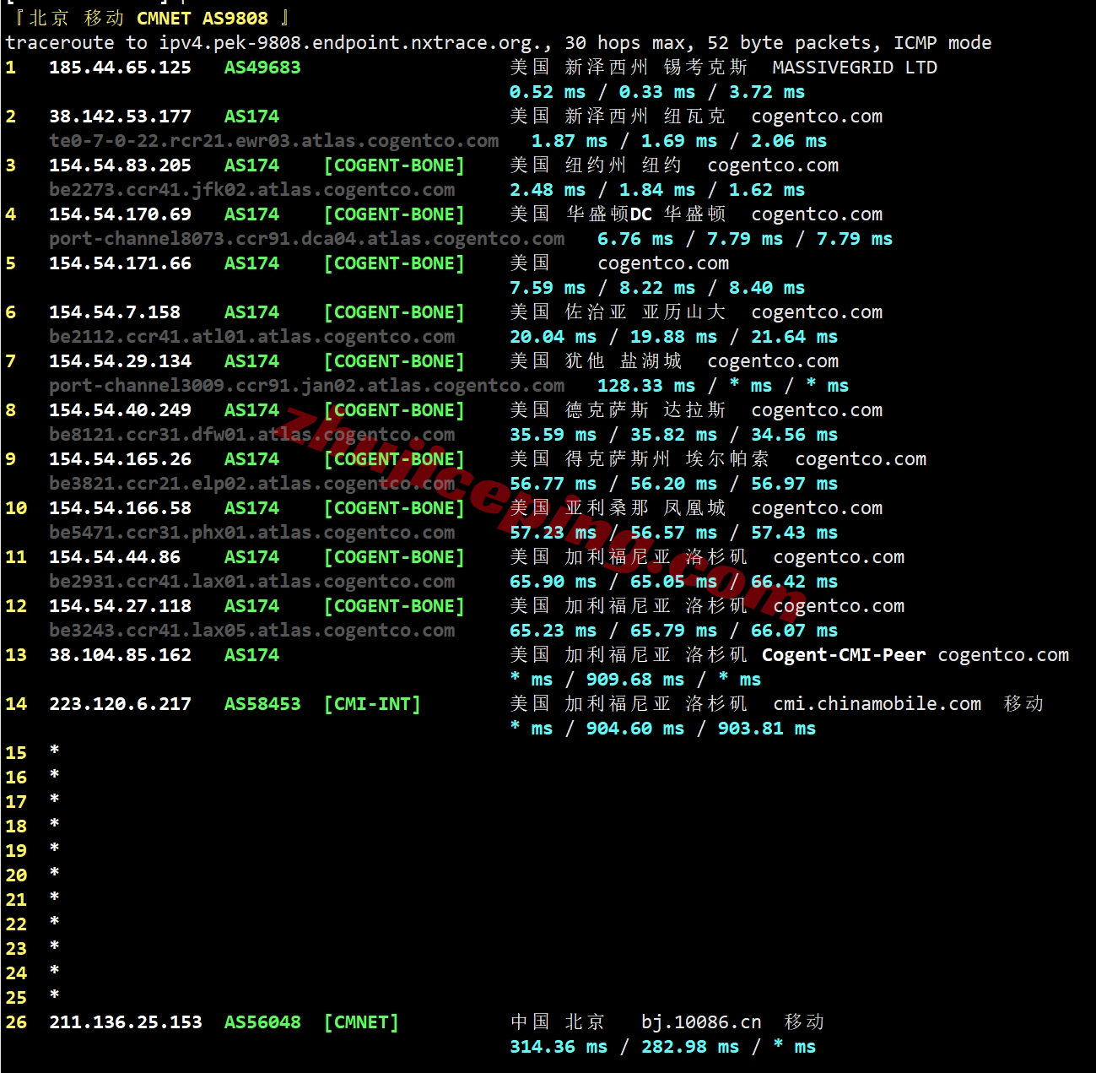This screenshot has height=1073, width=1096.
Task: Click cmi.chinamobile.com in hop 14
Action: point(877,704)
